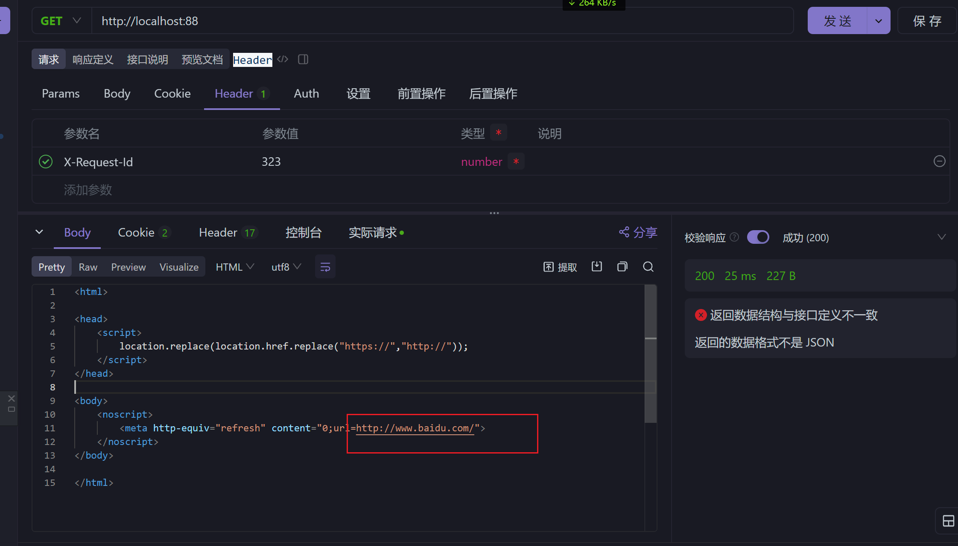Image resolution: width=958 pixels, height=546 pixels.
Task: Open the 设置 settings tab
Action: click(x=359, y=93)
